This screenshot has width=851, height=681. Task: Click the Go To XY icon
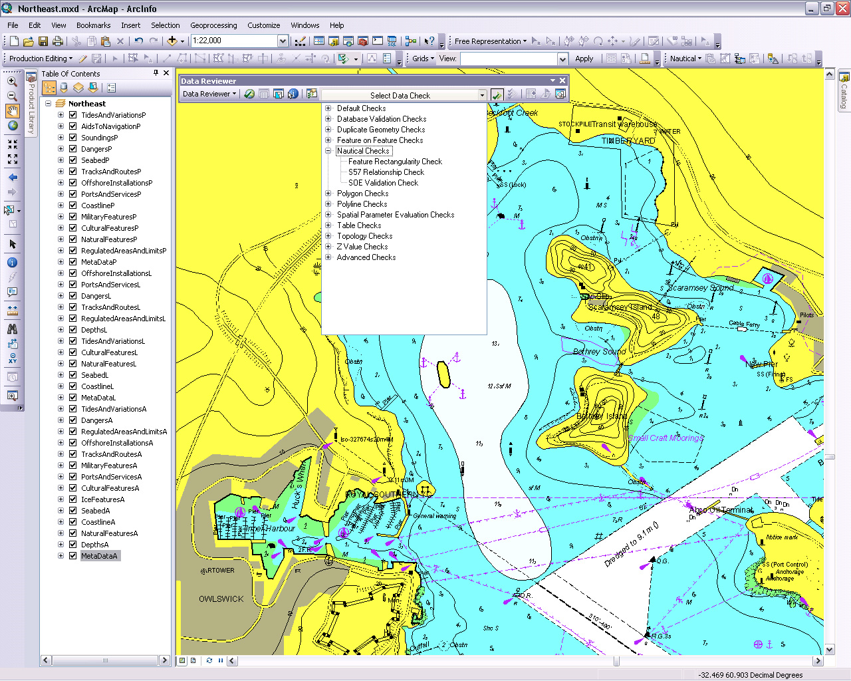[x=12, y=359]
